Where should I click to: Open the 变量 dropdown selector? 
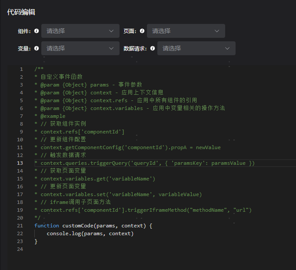[80, 48]
